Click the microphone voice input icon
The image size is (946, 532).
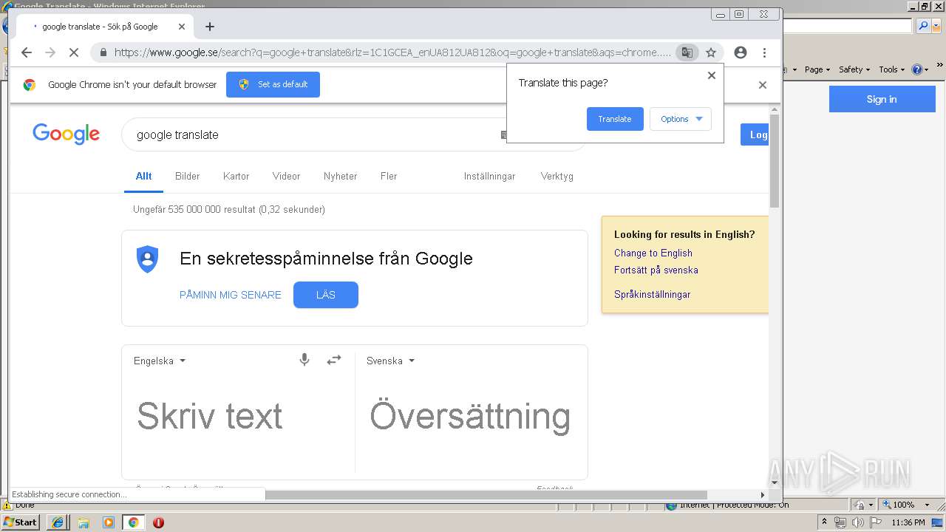tap(304, 360)
